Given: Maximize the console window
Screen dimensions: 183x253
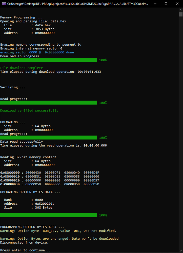Looking at the screenshot, I should (x=166, y=4).
